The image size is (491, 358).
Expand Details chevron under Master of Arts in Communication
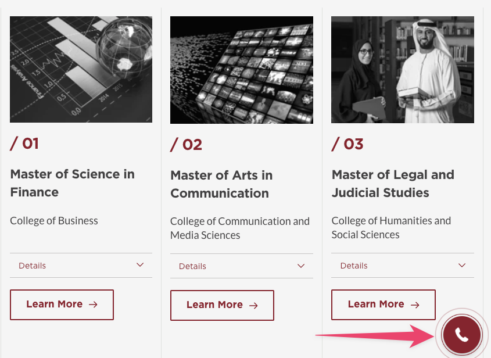click(x=301, y=266)
